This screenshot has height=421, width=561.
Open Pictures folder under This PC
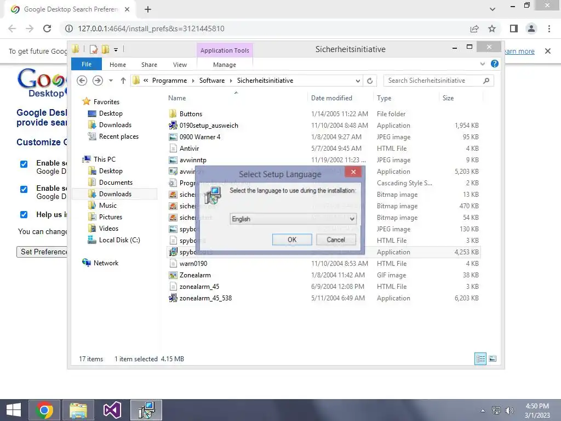pyautogui.click(x=110, y=217)
